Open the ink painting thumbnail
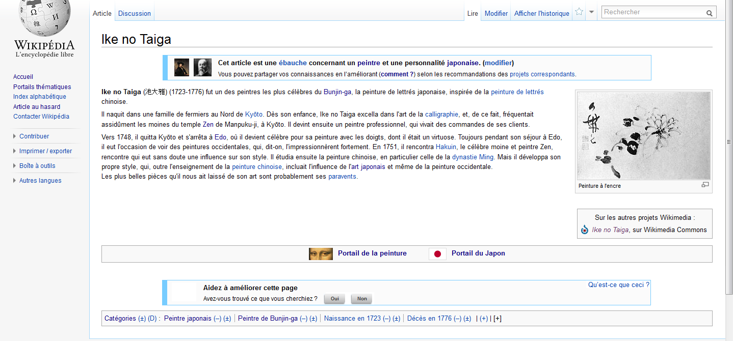 (643, 136)
